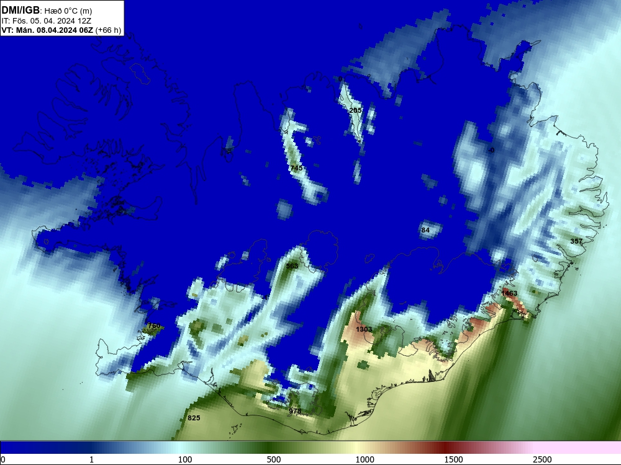Click the map value label 205
The image size is (621, 465).
click(x=355, y=110)
